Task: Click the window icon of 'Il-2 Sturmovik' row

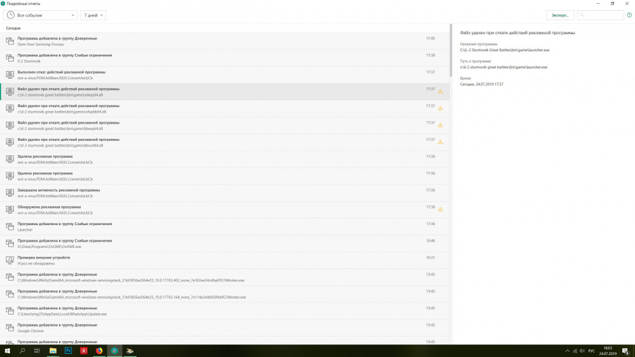Action: click(x=10, y=58)
